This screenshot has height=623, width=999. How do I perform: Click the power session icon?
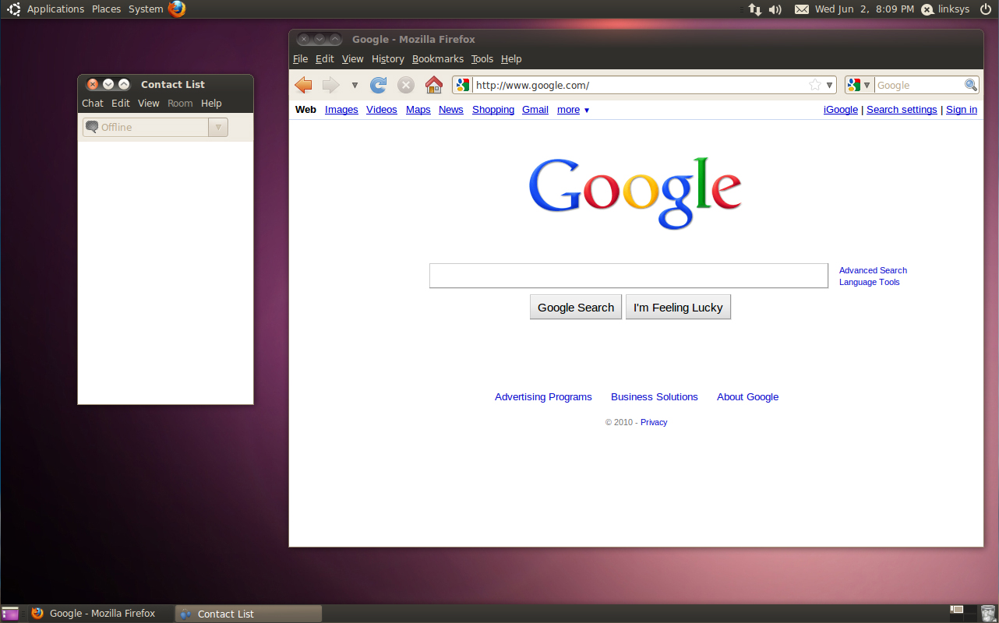point(986,9)
